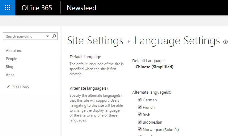The width and height of the screenshot is (228, 136).
Task: Click the Alternate language(s): field label
Action: pos(152,92)
